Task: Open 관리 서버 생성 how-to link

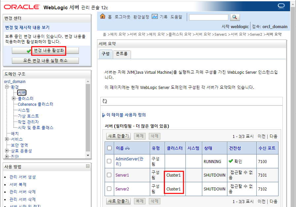Action: pyautogui.click(x=22, y=177)
